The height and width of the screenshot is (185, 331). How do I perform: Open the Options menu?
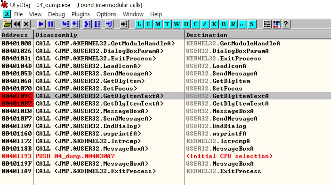click(106, 14)
